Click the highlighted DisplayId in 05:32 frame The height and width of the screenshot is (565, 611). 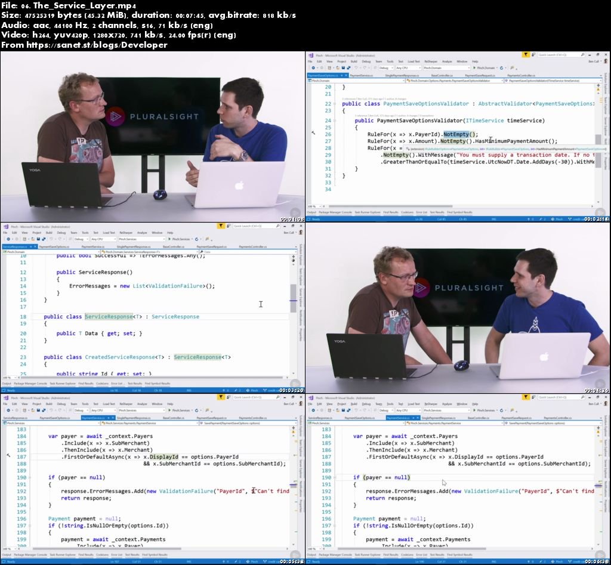click(163, 456)
